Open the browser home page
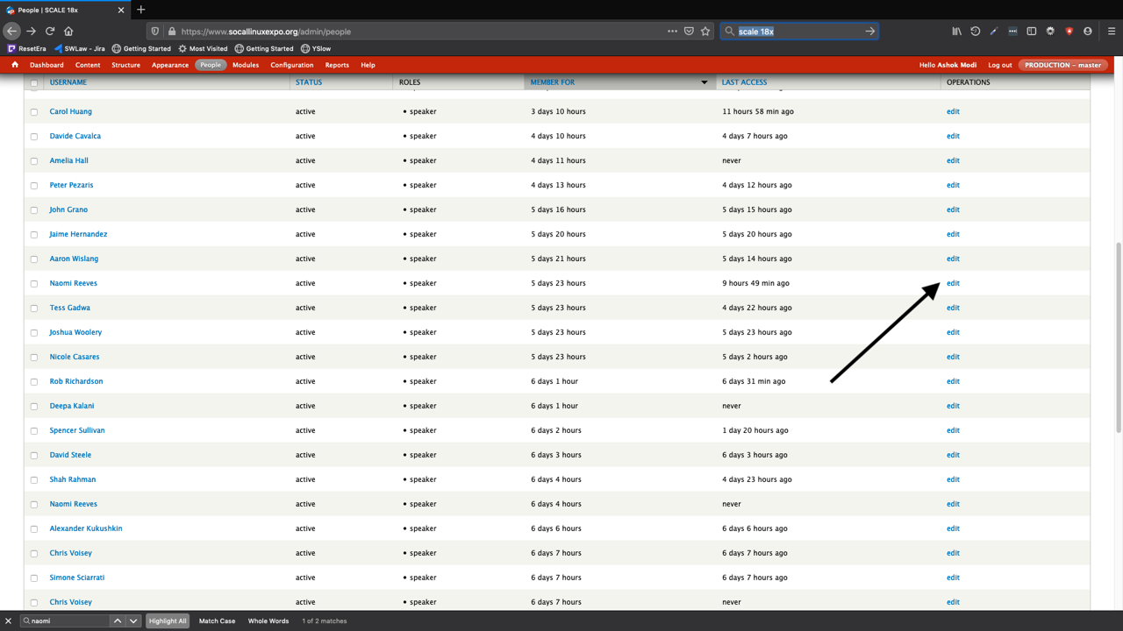Screen dimensions: 1123x631 pyautogui.click(x=68, y=32)
